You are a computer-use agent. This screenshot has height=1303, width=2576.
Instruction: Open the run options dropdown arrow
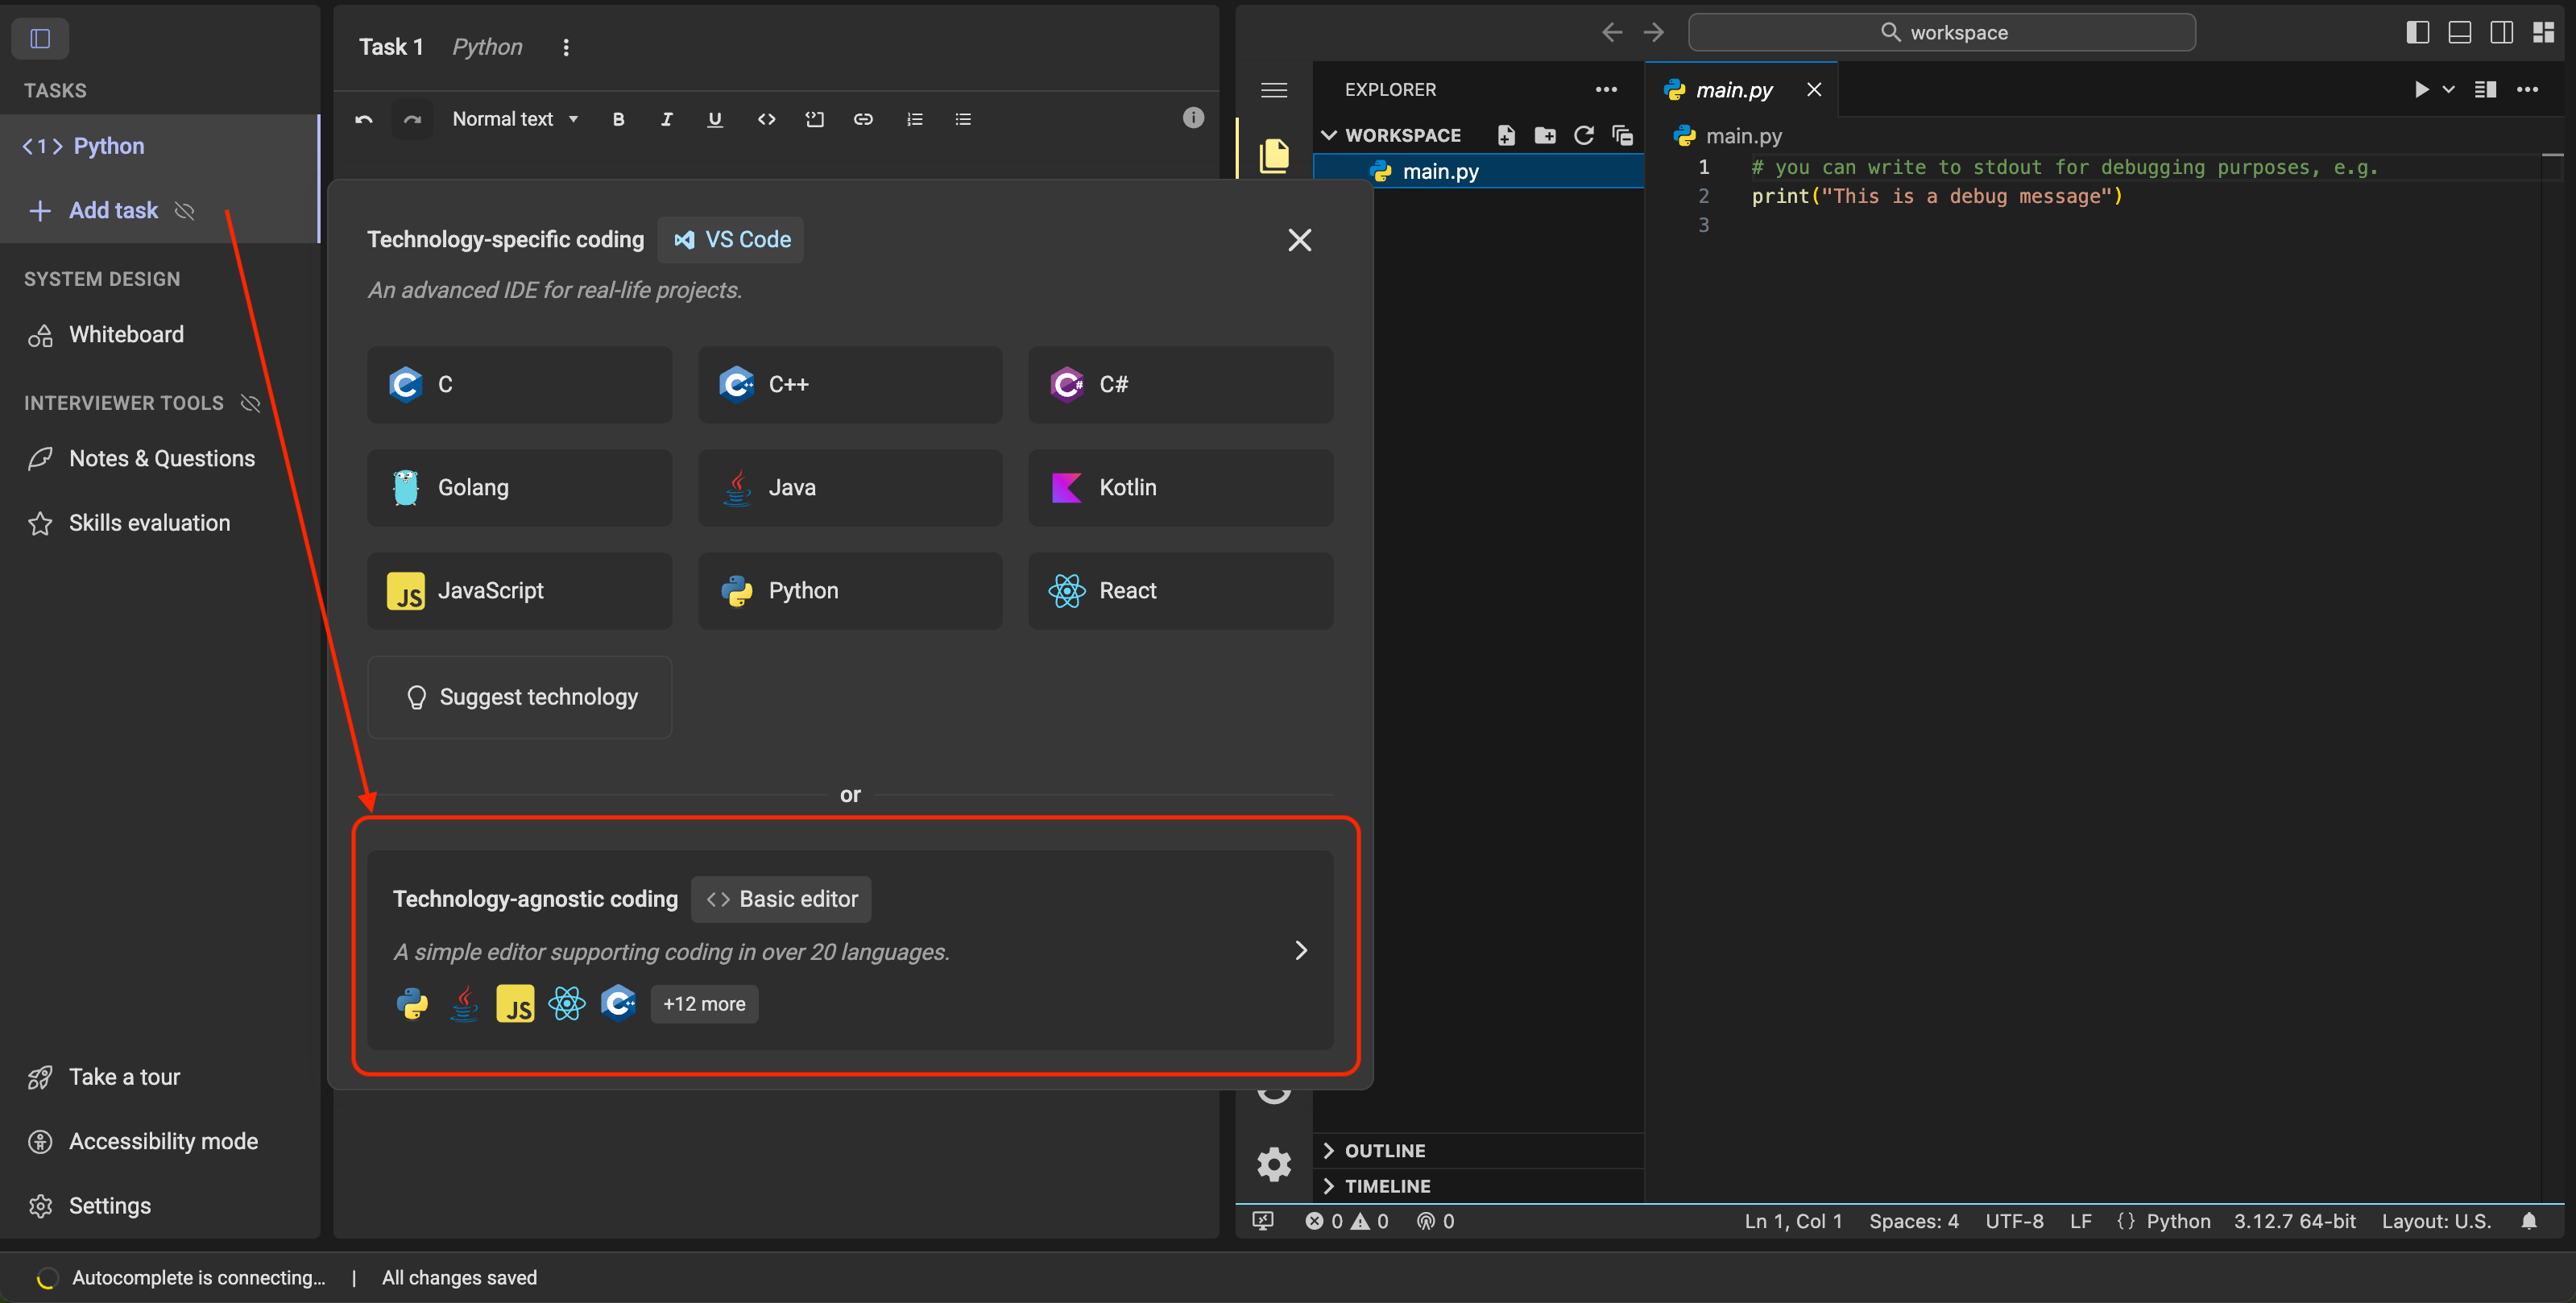(2449, 89)
